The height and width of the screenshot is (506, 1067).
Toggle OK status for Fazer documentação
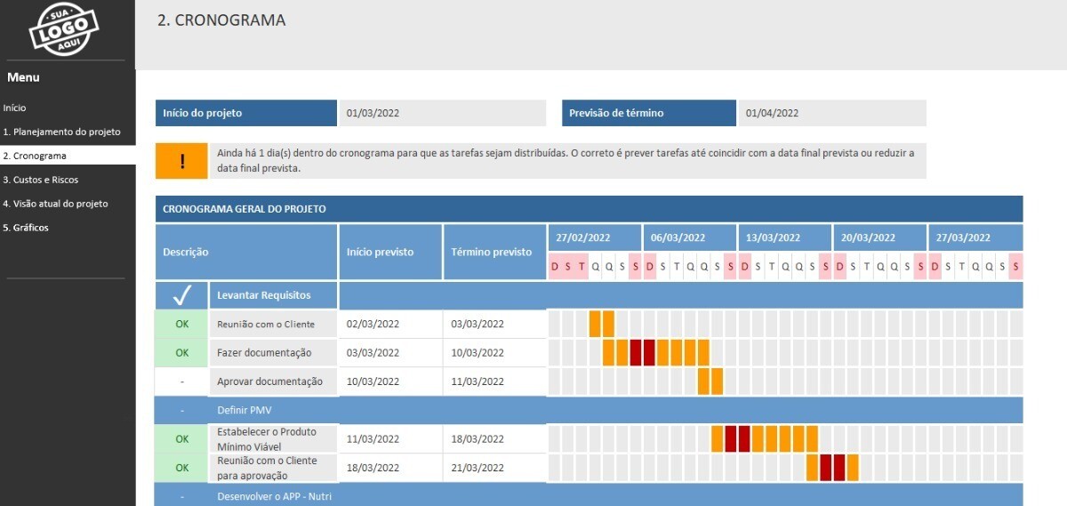182,353
